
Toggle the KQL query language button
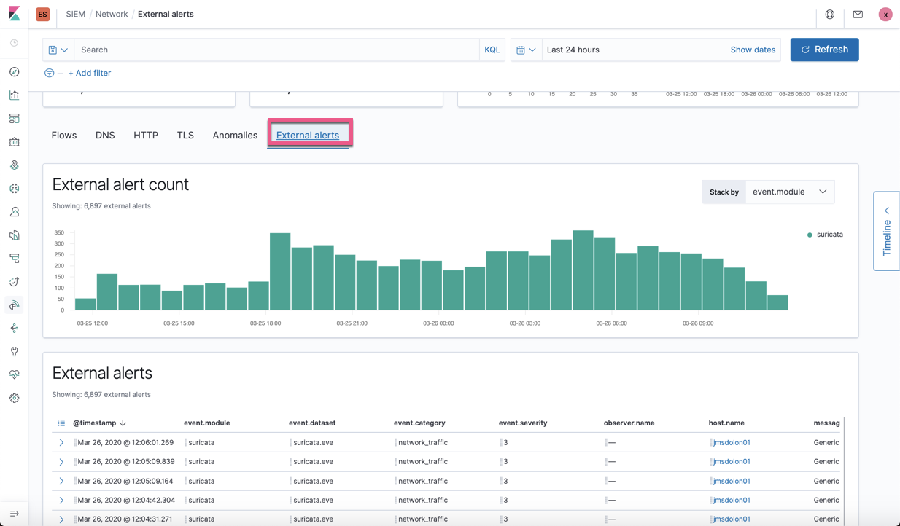(492, 50)
